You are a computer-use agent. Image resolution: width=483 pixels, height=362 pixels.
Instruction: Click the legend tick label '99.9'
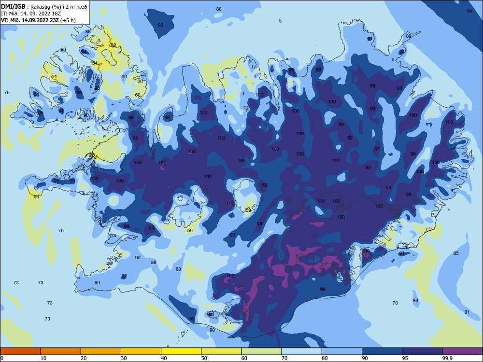(447, 358)
